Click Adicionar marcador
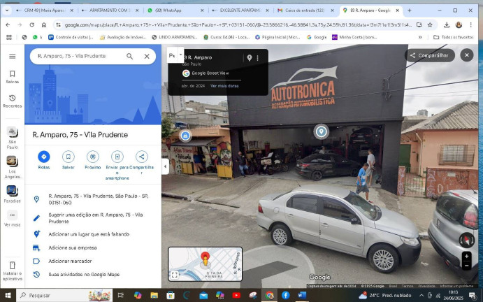The height and width of the screenshot is (302, 483). click(x=93, y=261)
